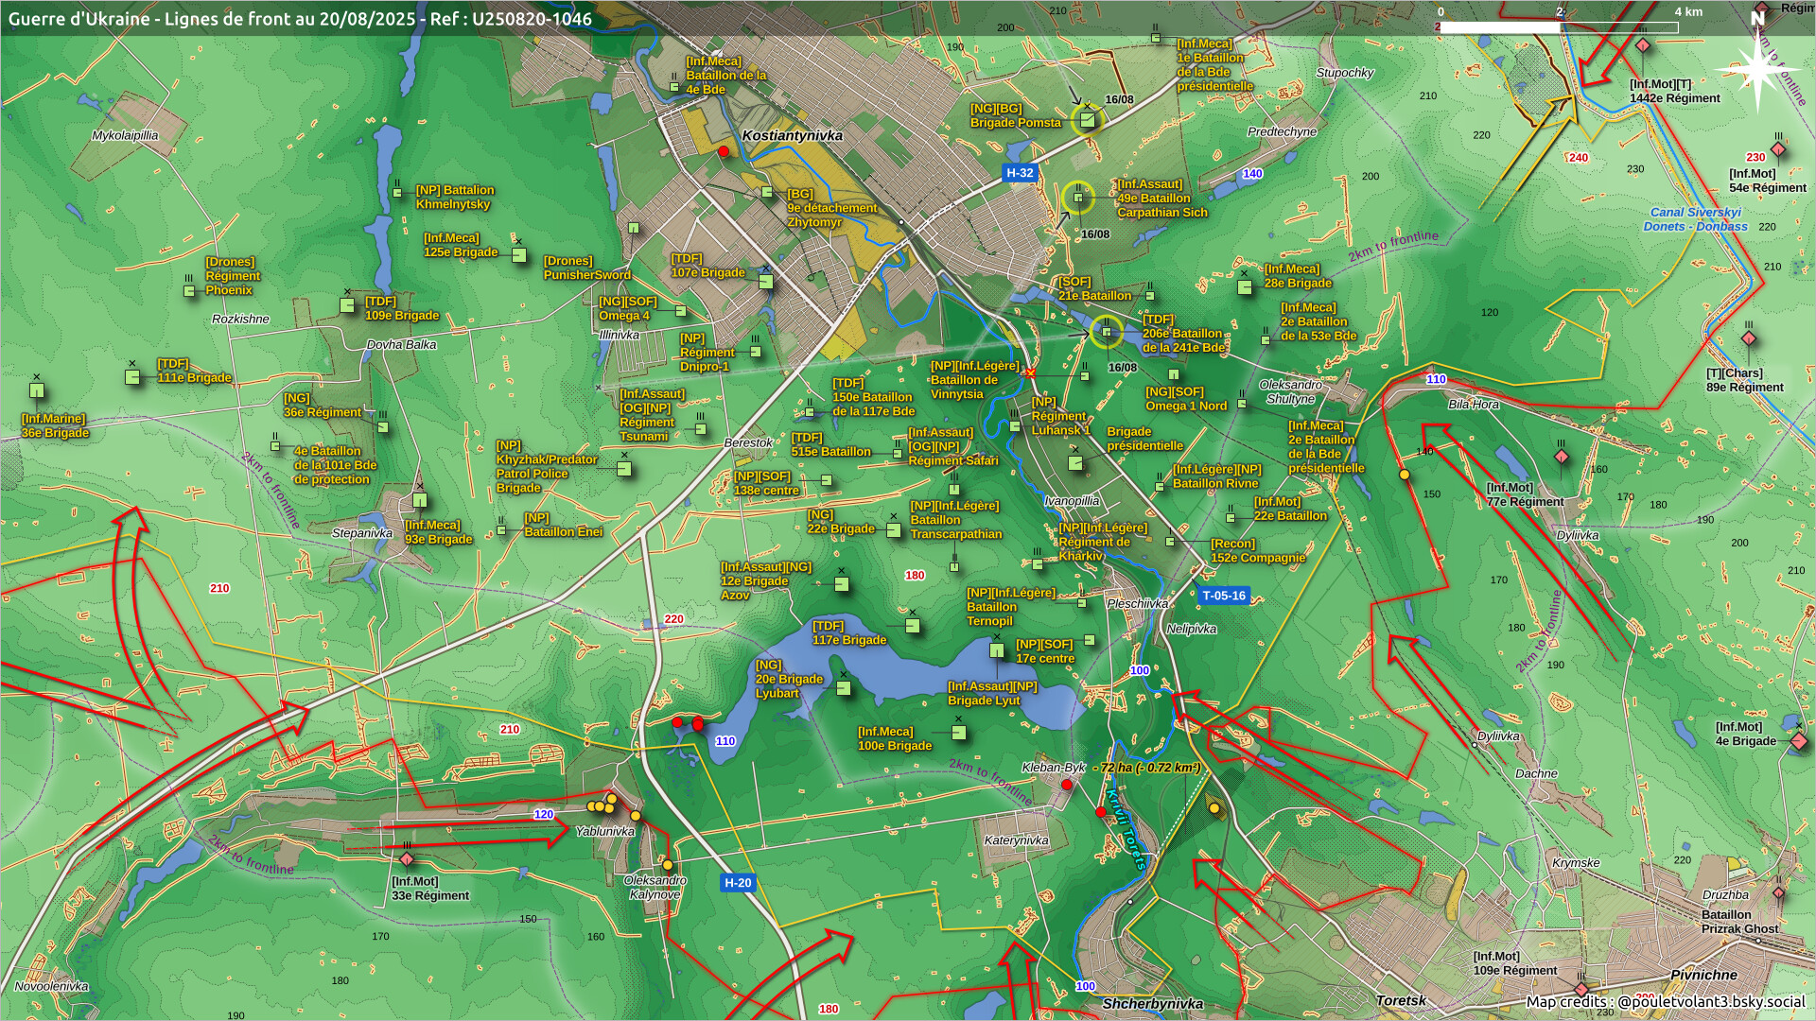This screenshot has width=1816, height=1021.
Task: Click the T-05-16 road shield marker
Action: [1223, 596]
